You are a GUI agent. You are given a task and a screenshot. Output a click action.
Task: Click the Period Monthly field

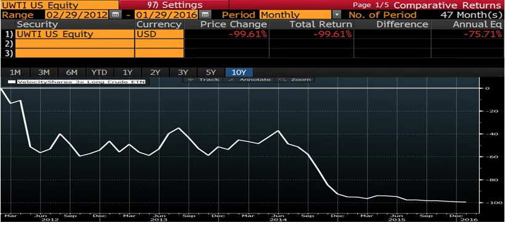pyautogui.click(x=296, y=15)
